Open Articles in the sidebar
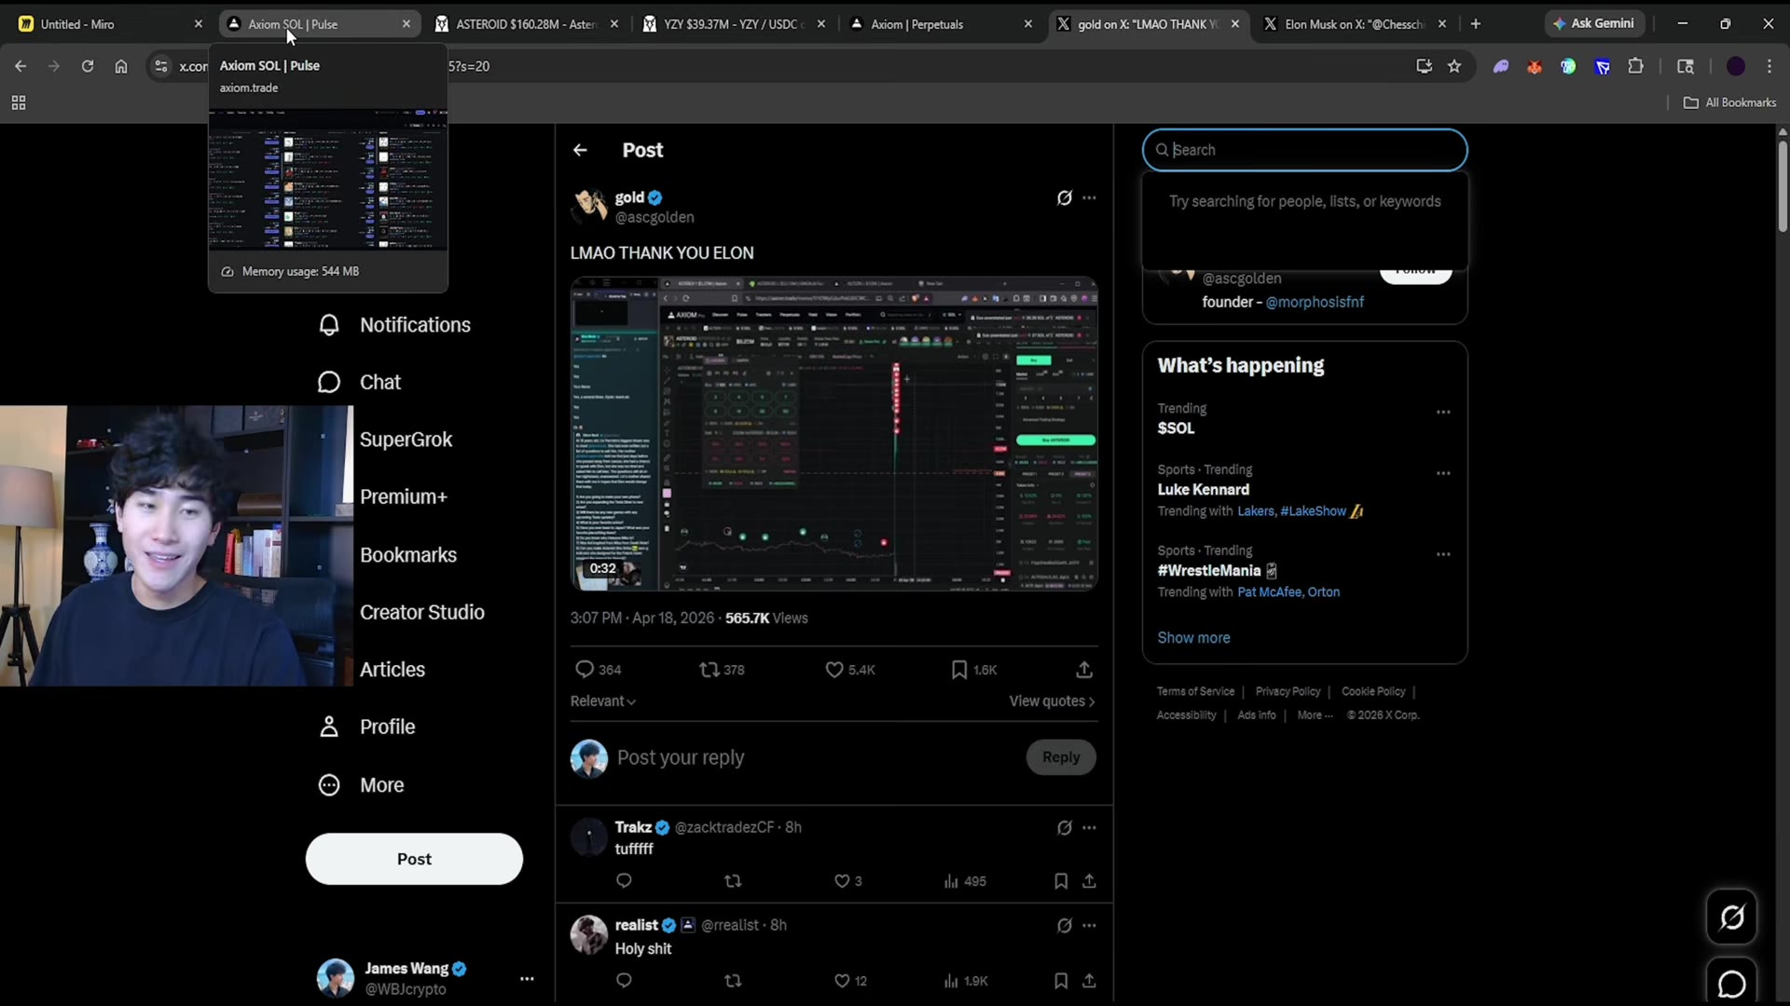Viewport: 1790px width, 1006px height. [x=392, y=670]
